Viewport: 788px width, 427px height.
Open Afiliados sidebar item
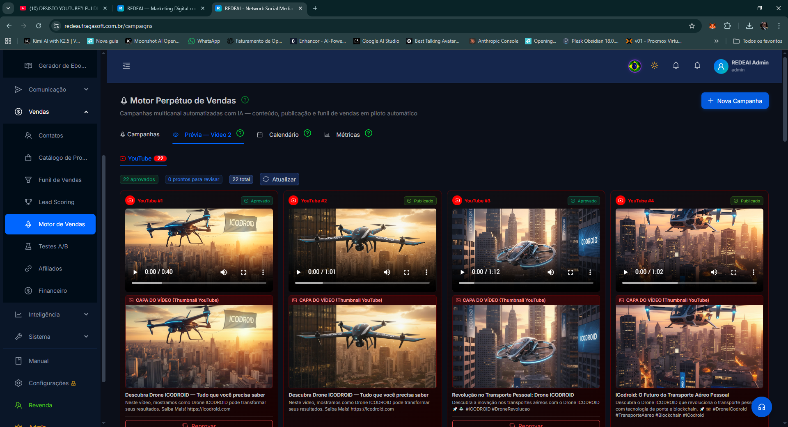click(x=50, y=269)
